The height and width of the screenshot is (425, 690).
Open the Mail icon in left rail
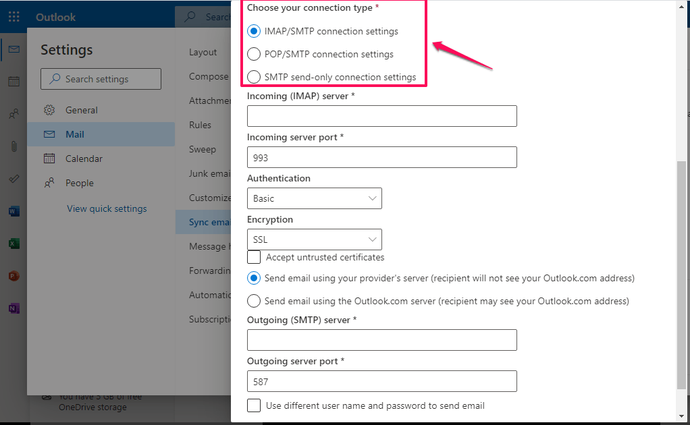coord(14,49)
